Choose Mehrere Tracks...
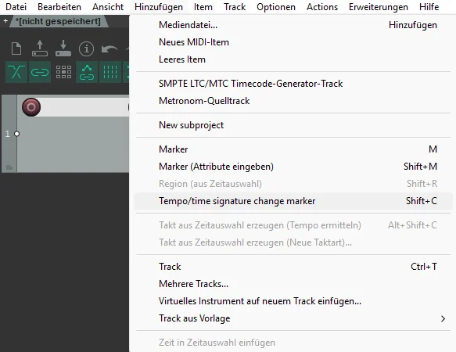 tap(293, 284)
